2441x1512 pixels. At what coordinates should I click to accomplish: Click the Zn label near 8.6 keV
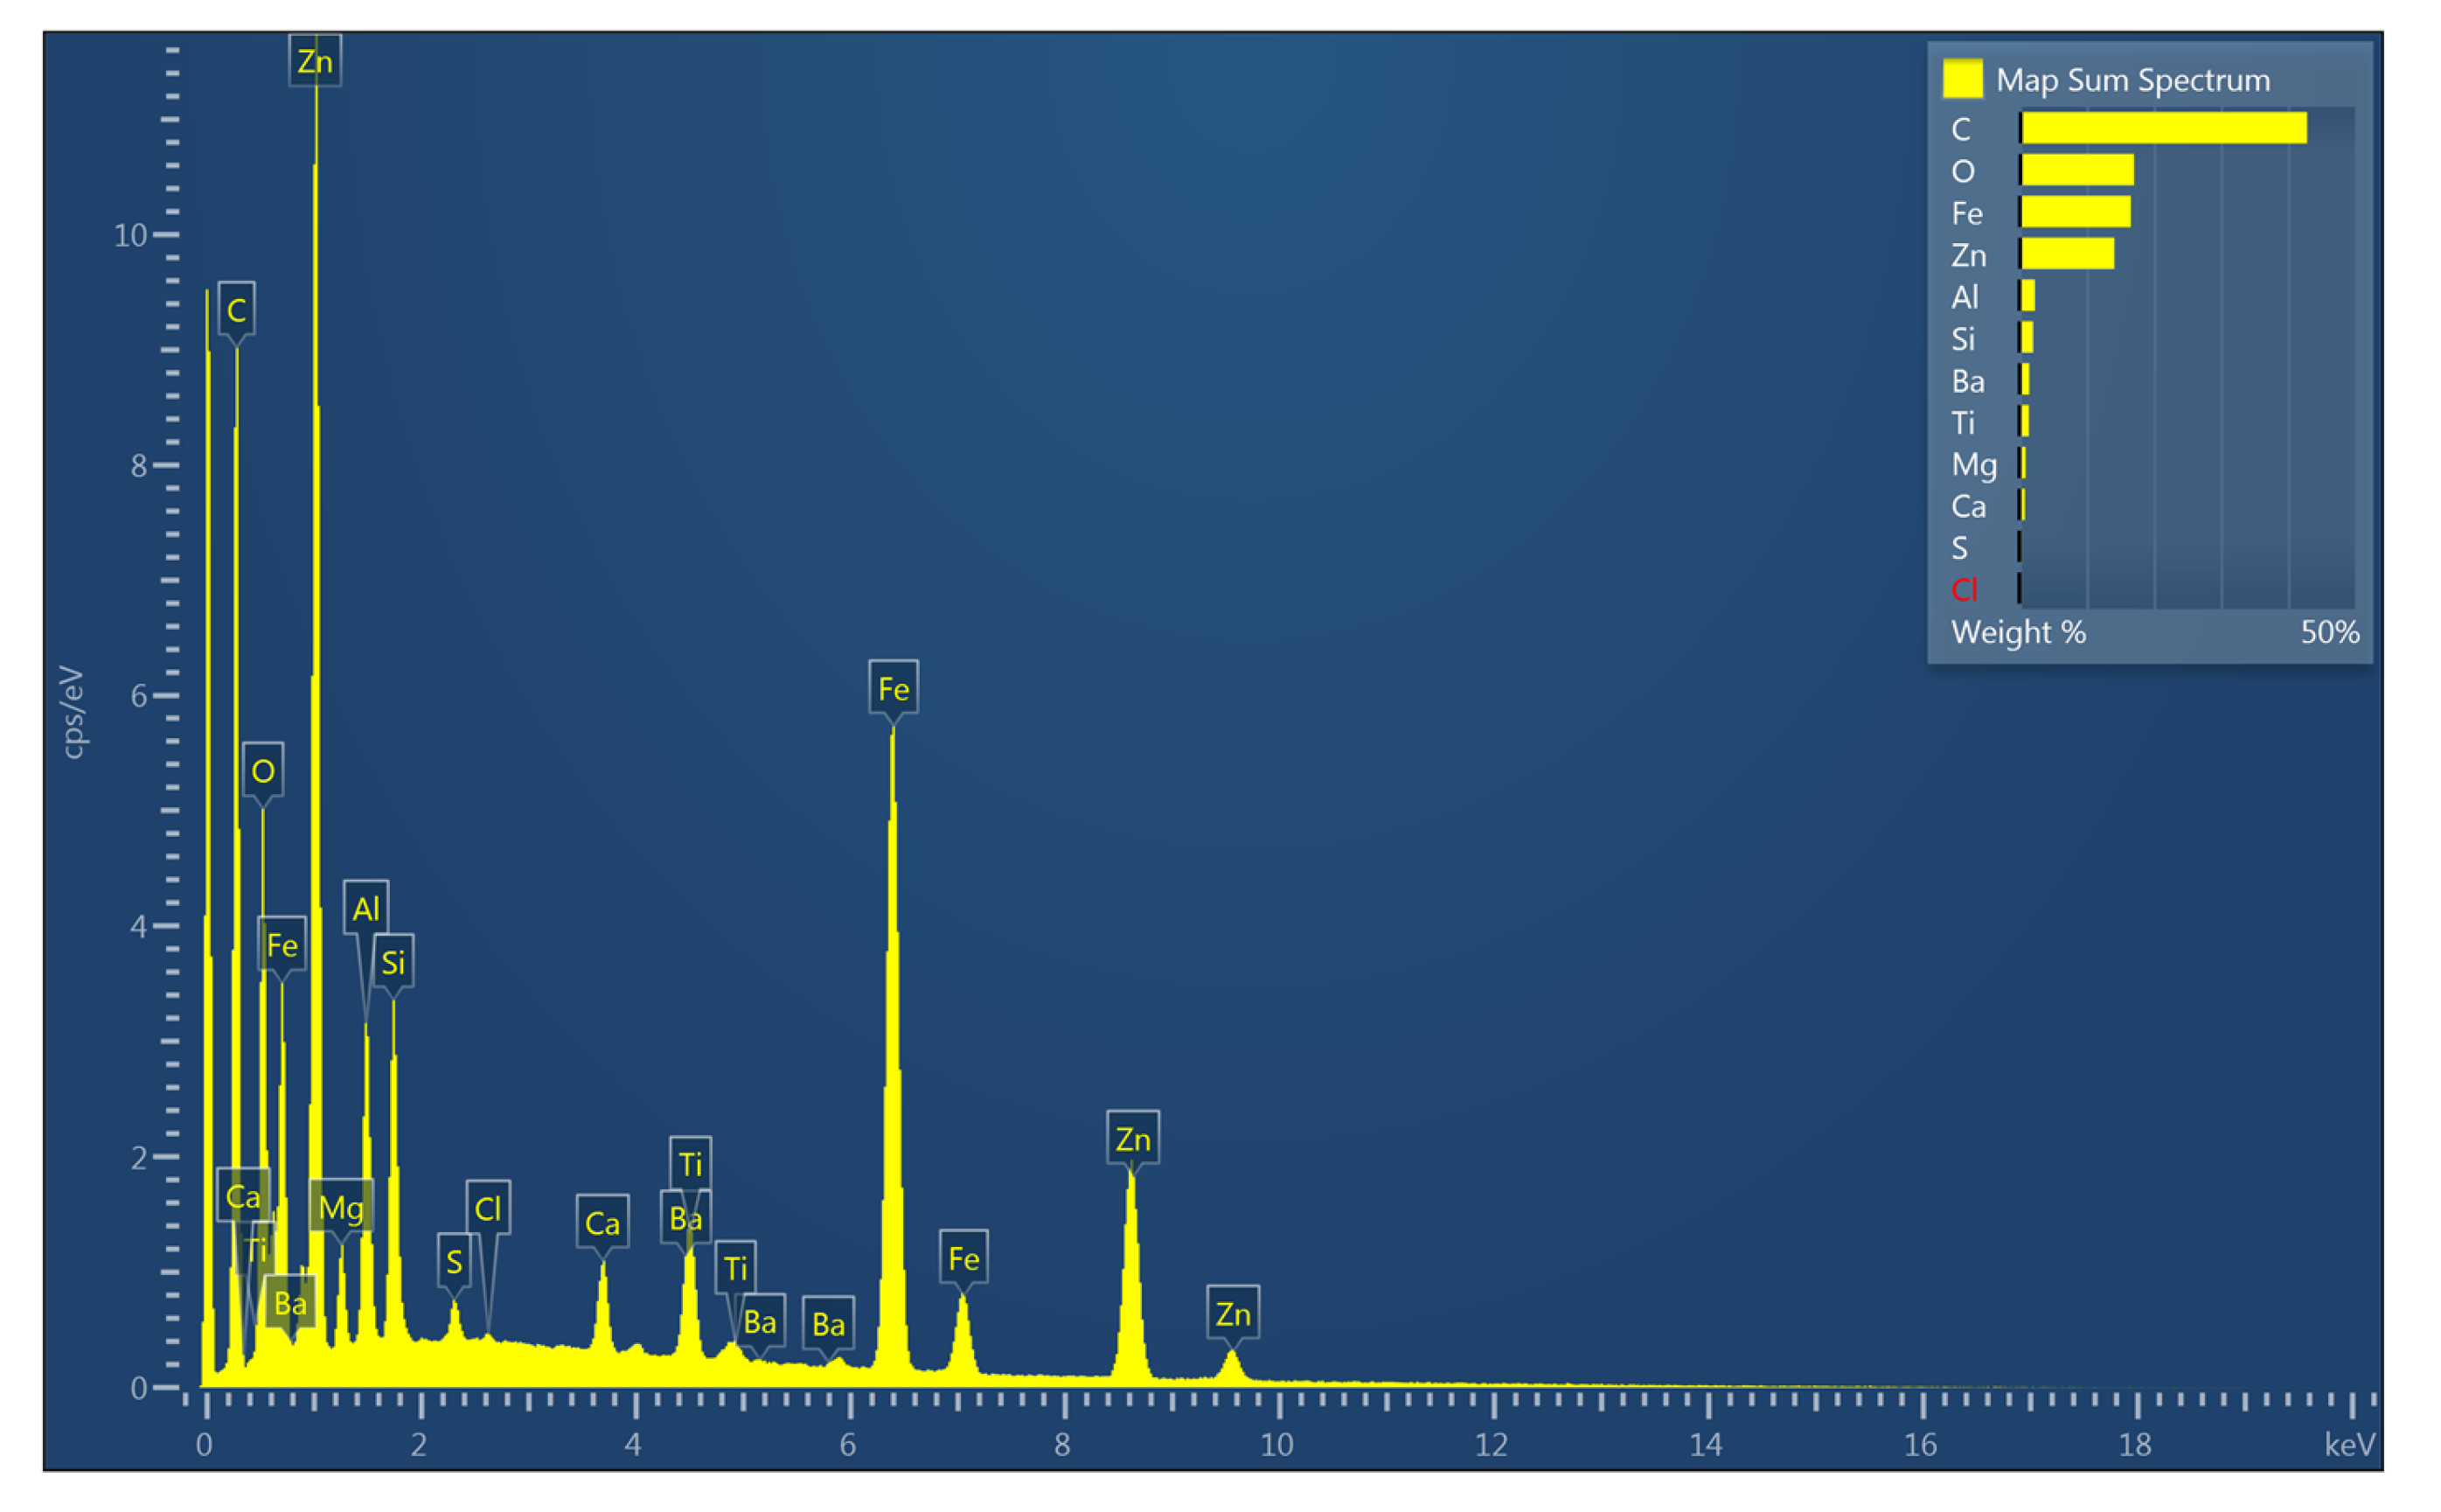(x=1132, y=1139)
